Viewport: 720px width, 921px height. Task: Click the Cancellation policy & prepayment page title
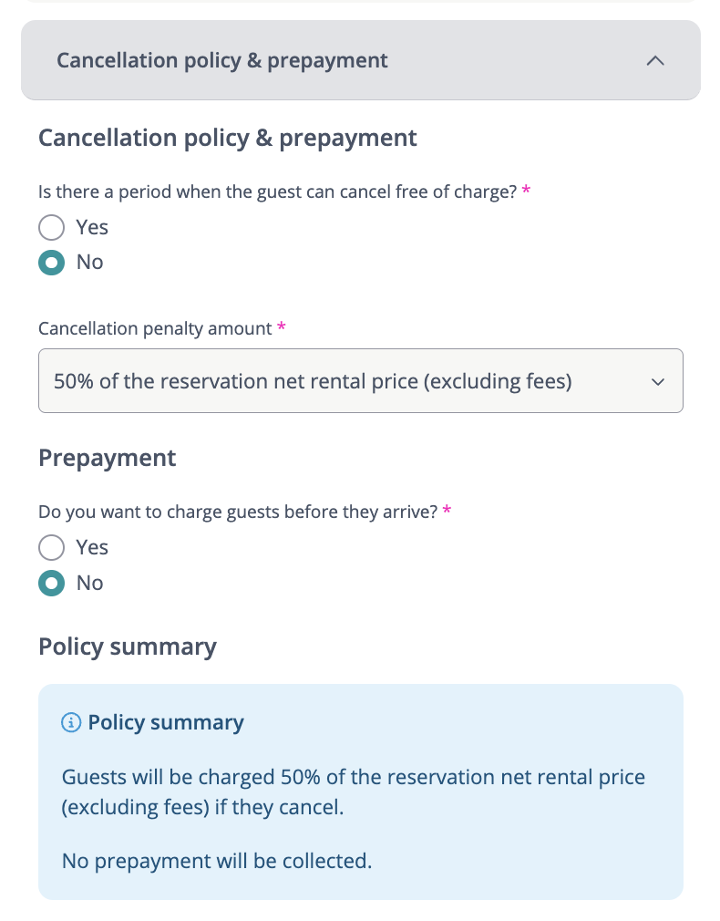(227, 138)
